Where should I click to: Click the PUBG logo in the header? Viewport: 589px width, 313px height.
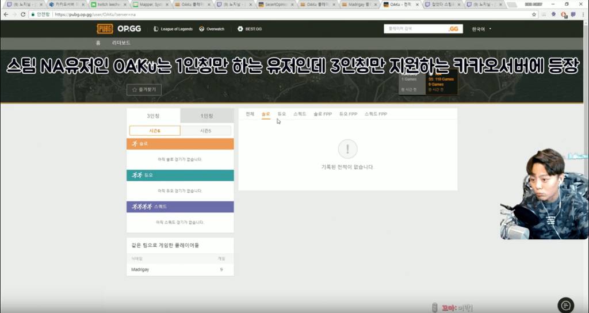click(105, 29)
